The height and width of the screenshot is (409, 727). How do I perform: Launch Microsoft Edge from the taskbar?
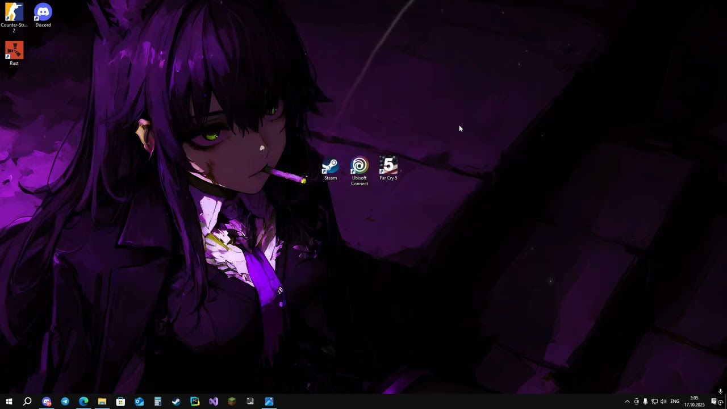83,402
